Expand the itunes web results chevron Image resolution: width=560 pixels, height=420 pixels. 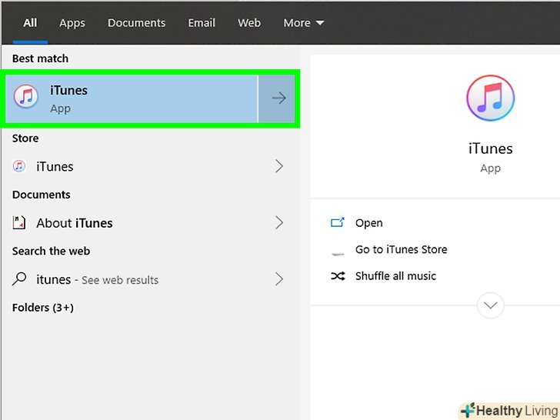(x=279, y=279)
